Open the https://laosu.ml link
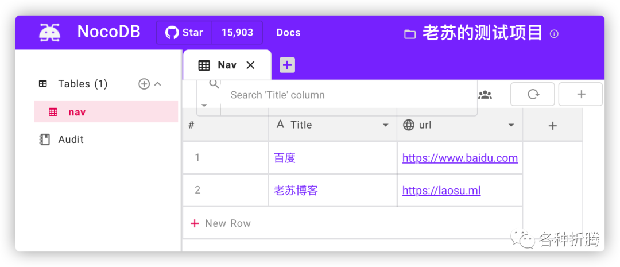The image size is (620, 267). tap(441, 191)
